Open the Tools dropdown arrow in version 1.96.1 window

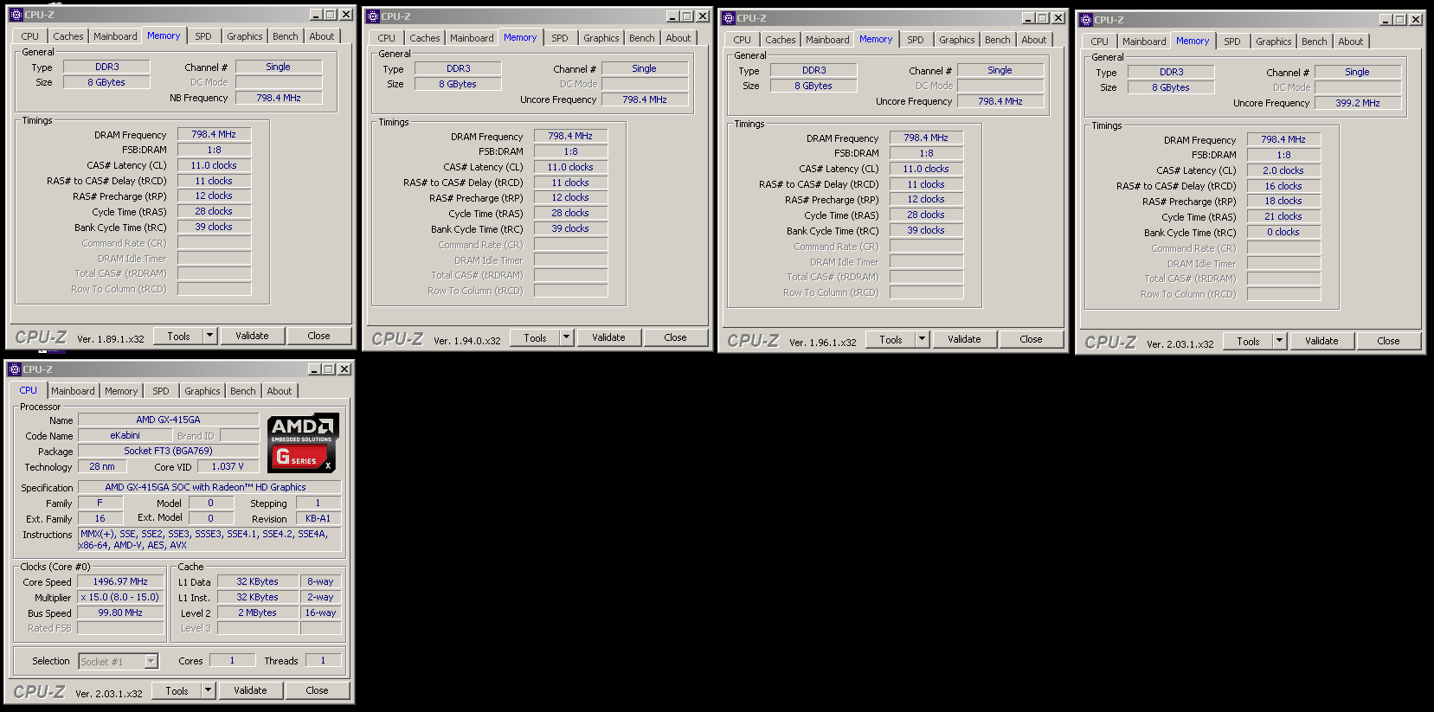pyautogui.click(x=922, y=339)
